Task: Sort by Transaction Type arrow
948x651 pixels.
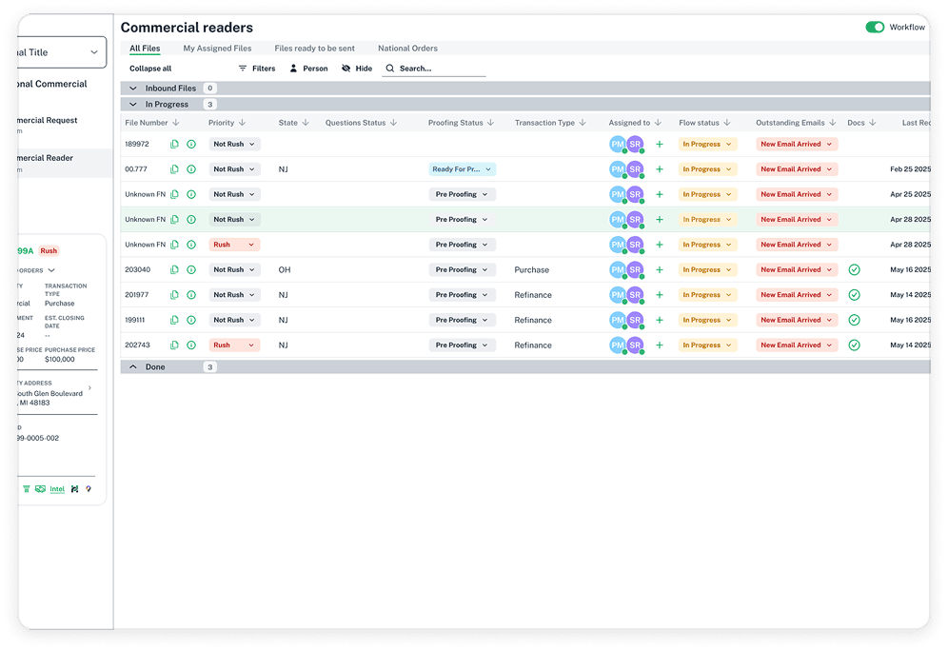Action: 583,123
